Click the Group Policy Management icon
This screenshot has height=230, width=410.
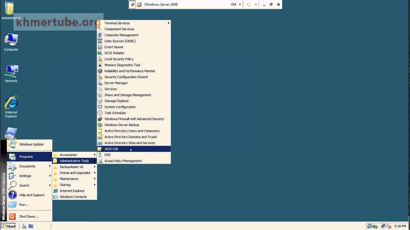[100, 161]
